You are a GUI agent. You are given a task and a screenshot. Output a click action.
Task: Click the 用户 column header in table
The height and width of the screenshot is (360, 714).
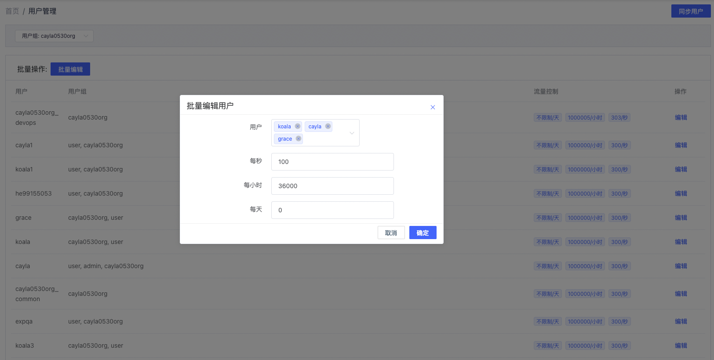pyautogui.click(x=21, y=91)
